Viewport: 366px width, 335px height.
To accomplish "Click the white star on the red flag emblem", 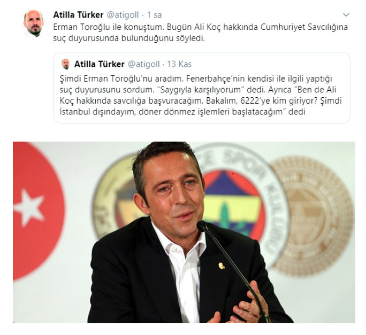I will coord(29,207).
